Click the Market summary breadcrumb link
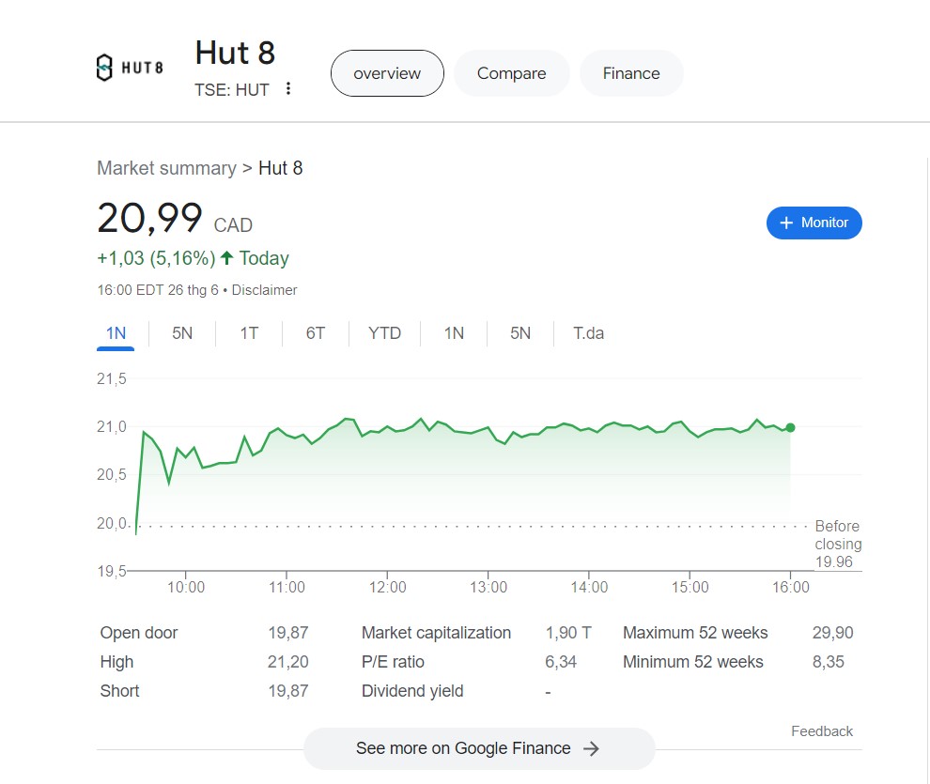The height and width of the screenshot is (784, 930). click(x=166, y=168)
